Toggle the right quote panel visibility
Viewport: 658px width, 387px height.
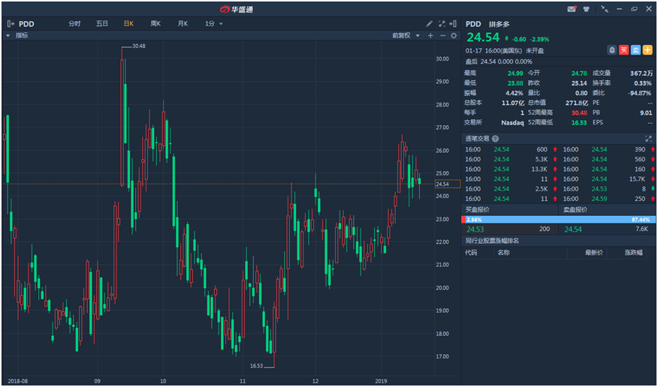[x=454, y=24]
